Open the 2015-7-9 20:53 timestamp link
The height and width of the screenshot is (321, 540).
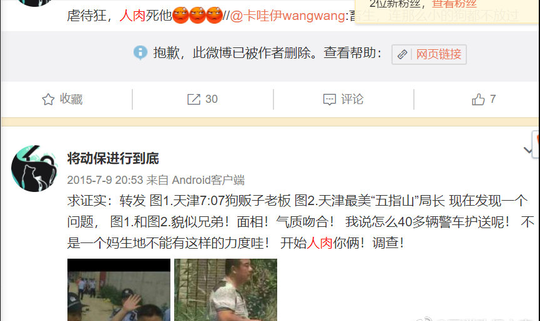[105, 180]
